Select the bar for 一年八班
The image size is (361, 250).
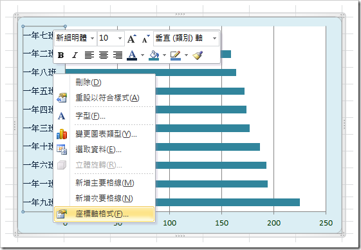(151, 72)
